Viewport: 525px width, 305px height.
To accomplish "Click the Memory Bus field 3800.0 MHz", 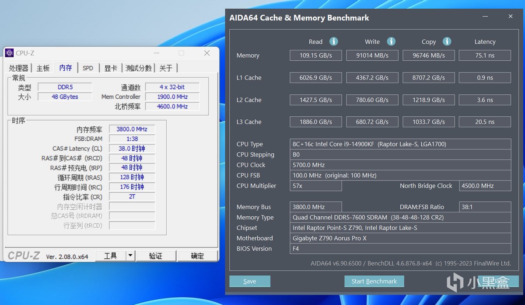I will 316,207.
